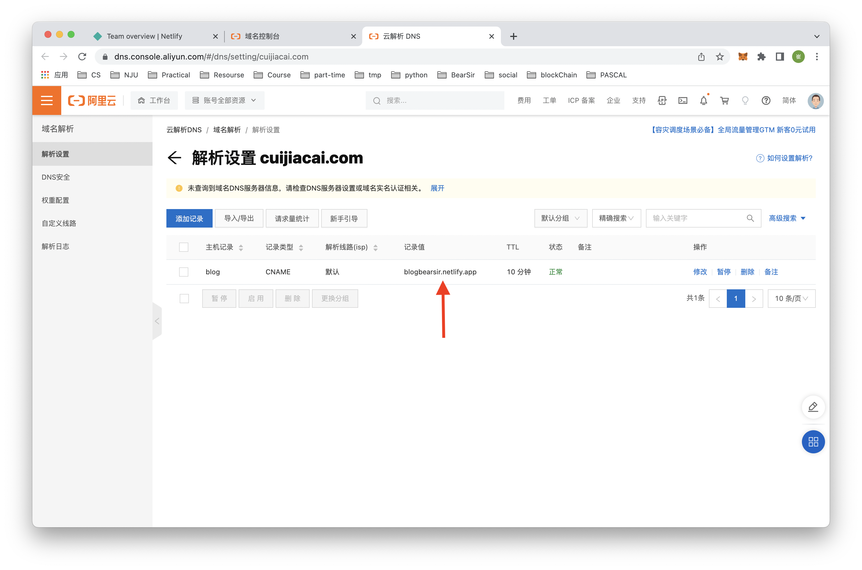
Task: Click the help question-mark icon
Action: click(766, 101)
